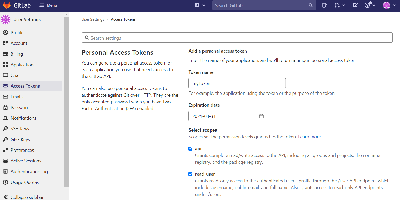The image size is (400, 200).
Task: Click inside the Token name input field
Action: [x=237, y=83]
